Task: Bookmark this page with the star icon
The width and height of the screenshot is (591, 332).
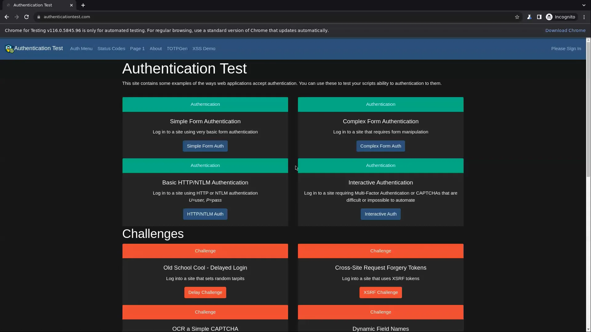Action: point(517,17)
